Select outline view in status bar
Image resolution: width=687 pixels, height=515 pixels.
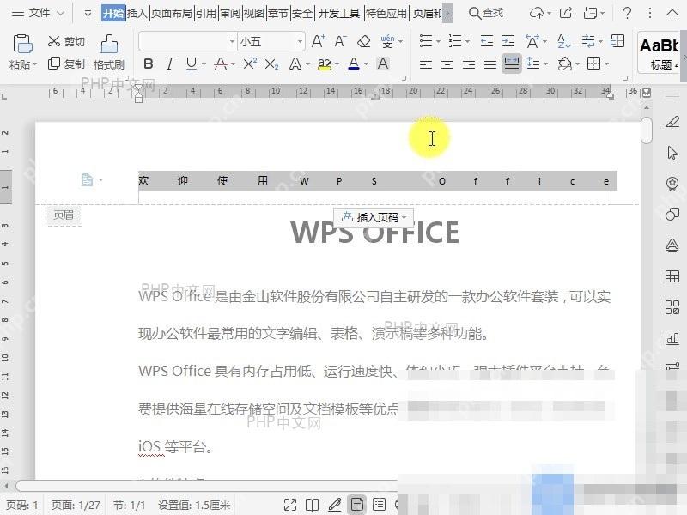(379, 505)
